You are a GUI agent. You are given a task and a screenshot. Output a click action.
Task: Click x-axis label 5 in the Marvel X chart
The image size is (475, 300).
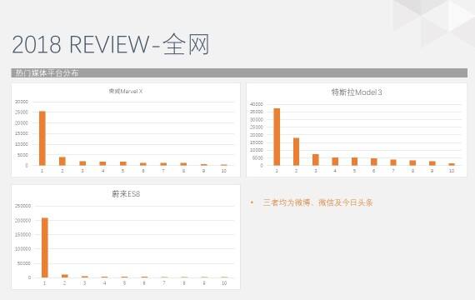123,171
